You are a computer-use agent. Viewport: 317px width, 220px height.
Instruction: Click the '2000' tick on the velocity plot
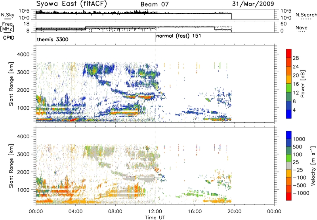tap(23, 172)
